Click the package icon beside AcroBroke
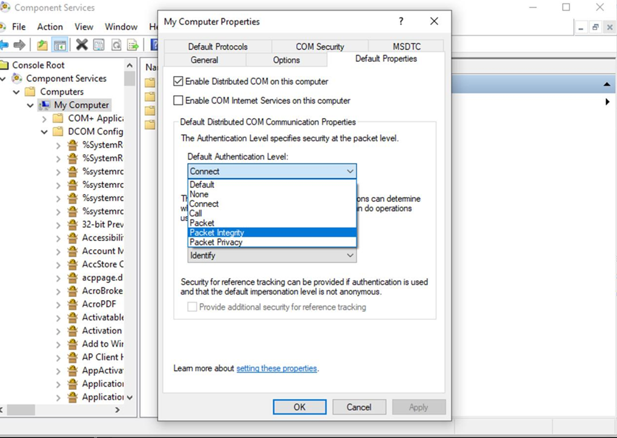This screenshot has width=617, height=438. [72, 291]
